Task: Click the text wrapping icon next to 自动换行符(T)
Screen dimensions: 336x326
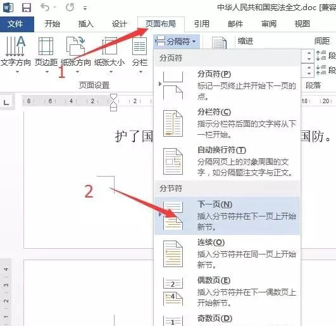Action: 173,161
